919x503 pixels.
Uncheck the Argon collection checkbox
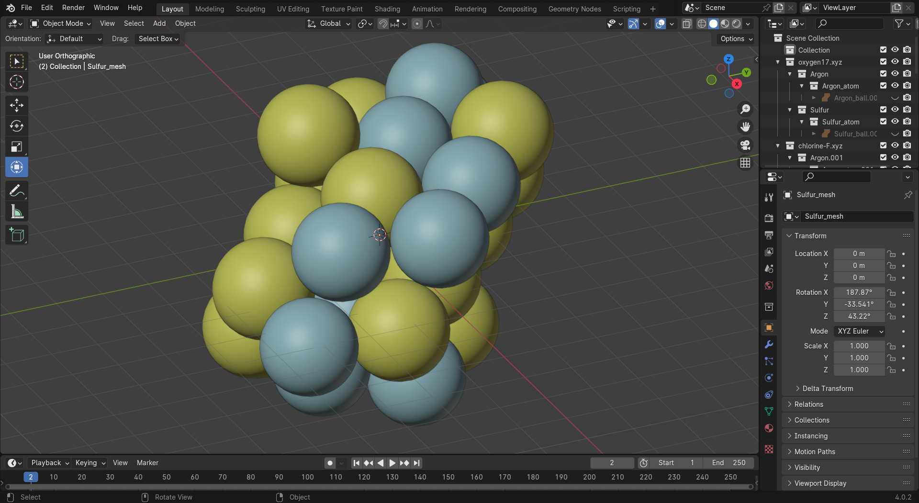point(883,74)
